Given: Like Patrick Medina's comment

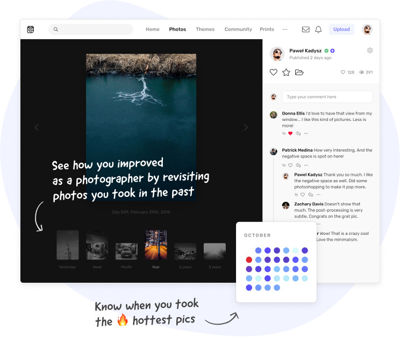Looking at the screenshot, I should coord(290,166).
